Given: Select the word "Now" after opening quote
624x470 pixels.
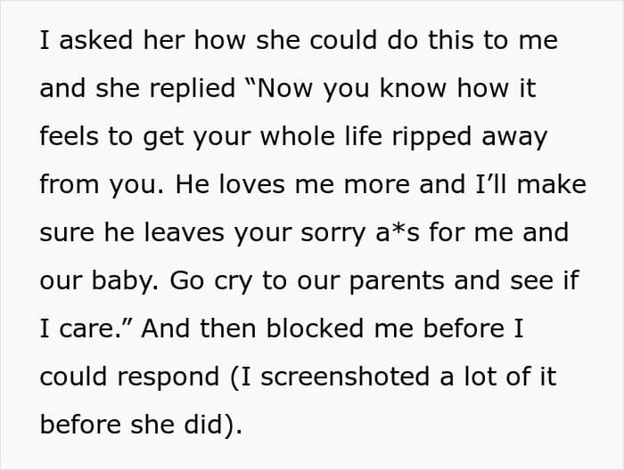Looking at the screenshot, I should click(285, 88).
